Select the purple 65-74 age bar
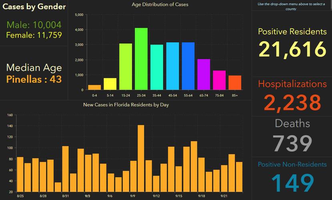332x200 pixels. coord(204,74)
